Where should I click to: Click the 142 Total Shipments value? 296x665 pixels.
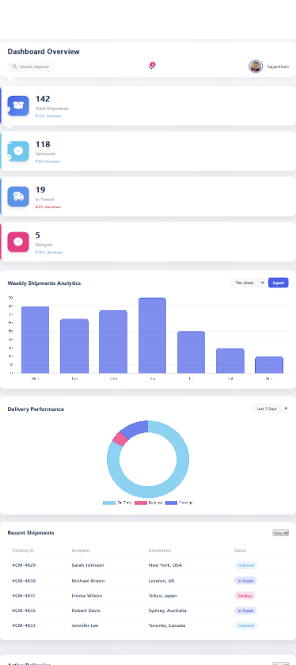tap(43, 99)
